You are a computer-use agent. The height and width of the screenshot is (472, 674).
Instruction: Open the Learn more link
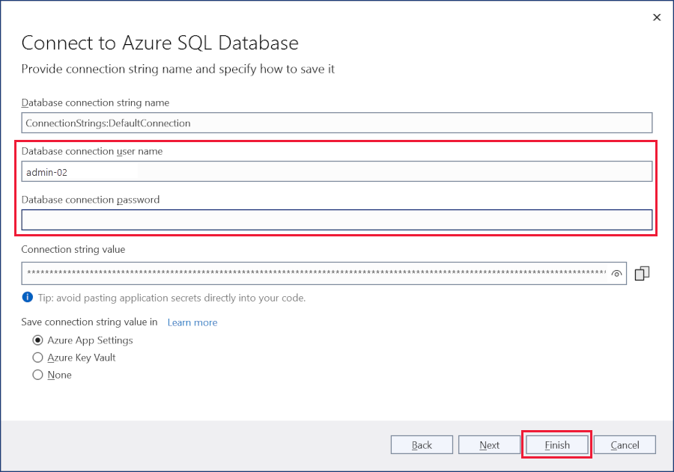pos(192,322)
